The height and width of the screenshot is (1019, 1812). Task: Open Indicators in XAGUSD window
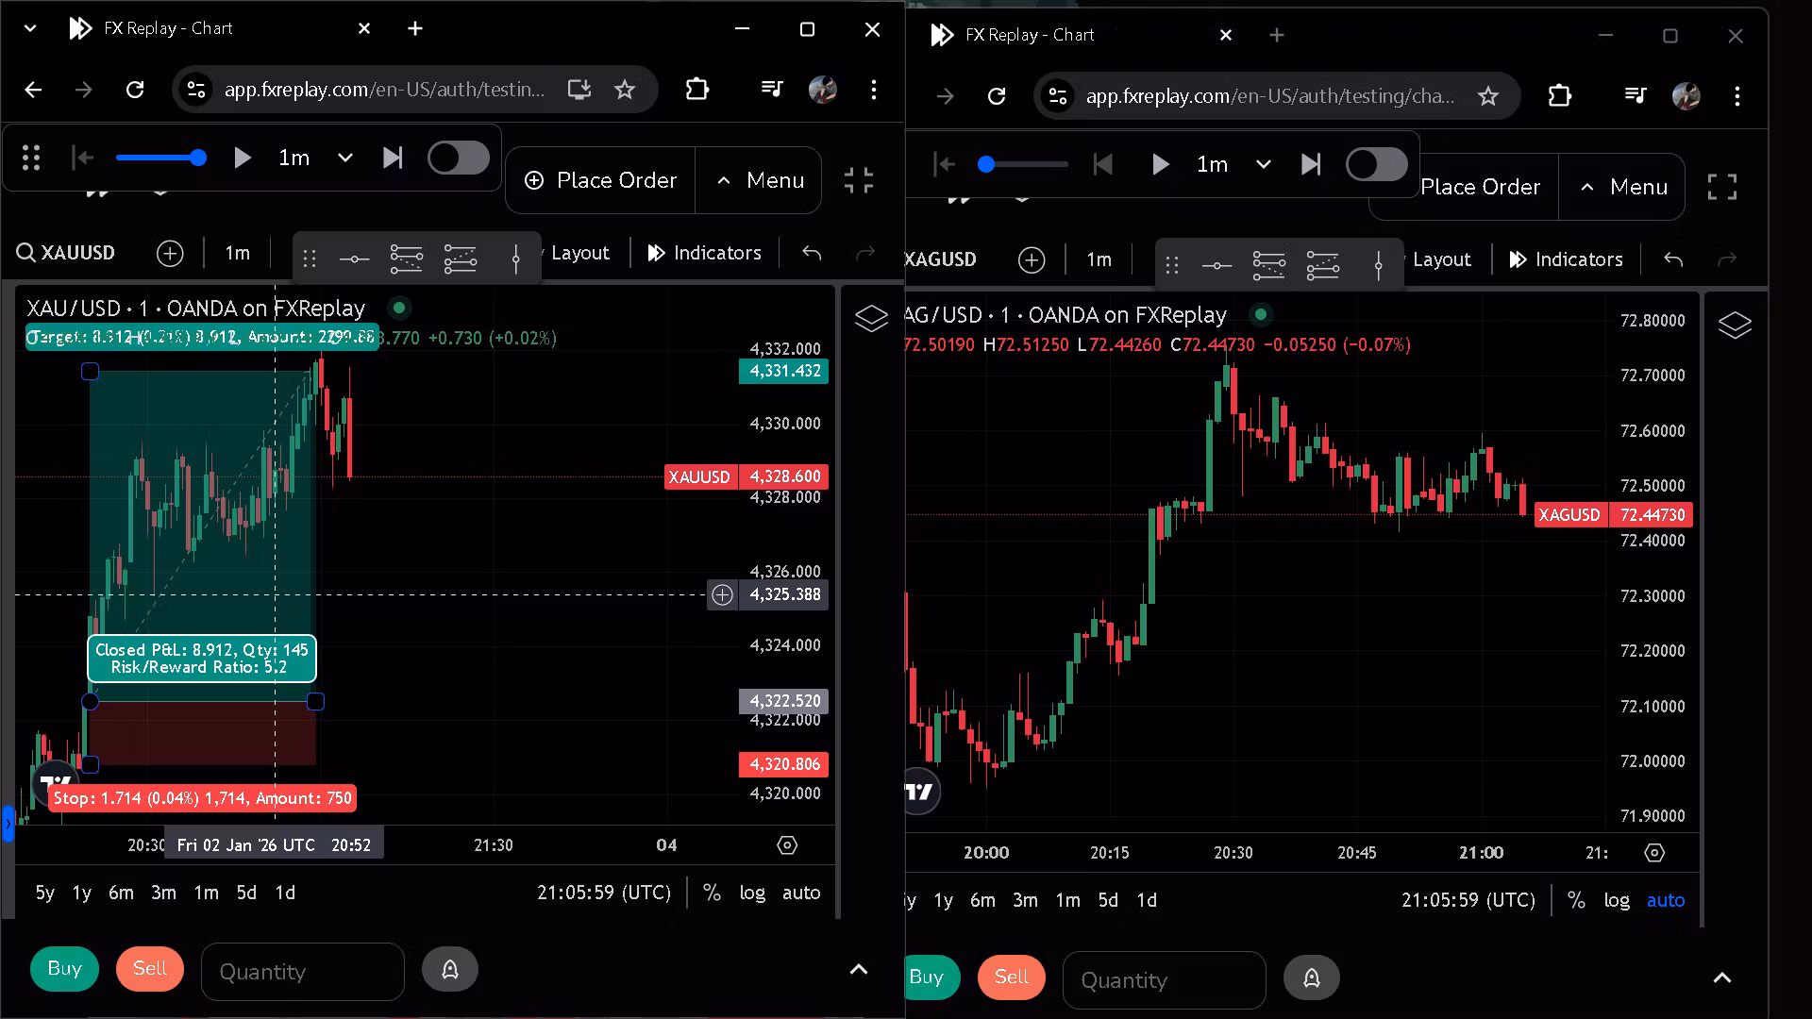[x=1566, y=259]
